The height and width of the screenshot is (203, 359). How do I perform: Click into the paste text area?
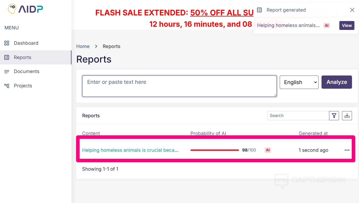pyautogui.click(x=179, y=86)
